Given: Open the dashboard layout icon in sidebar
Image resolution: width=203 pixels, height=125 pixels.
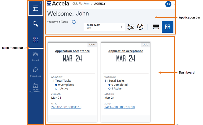Looking at the screenshot, I should pyautogui.click(x=35, y=8).
